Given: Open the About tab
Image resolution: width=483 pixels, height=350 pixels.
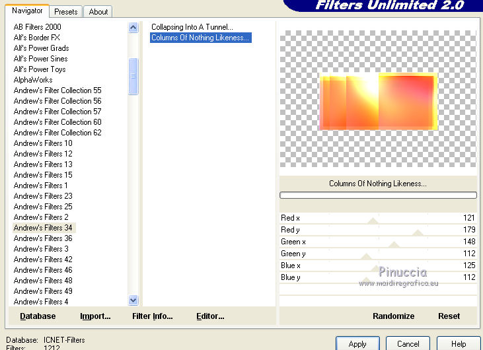Looking at the screenshot, I should tap(98, 12).
